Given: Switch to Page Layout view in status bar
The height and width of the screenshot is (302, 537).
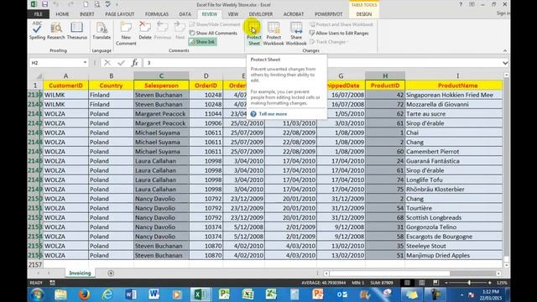Looking at the screenshot, I should [421, 283].
